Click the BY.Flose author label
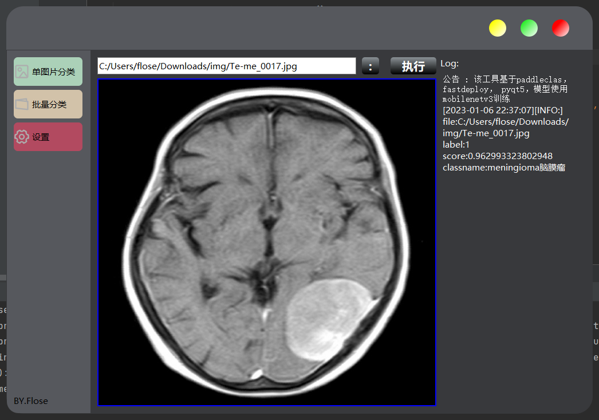Screen dimensions: 599x420 [31, 401]
